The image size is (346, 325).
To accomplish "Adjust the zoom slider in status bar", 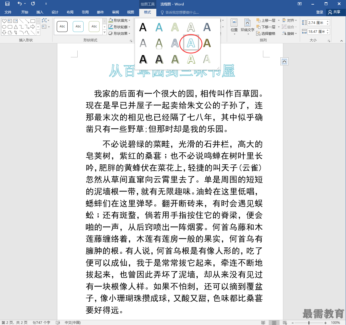I will [x=309, y=323].
